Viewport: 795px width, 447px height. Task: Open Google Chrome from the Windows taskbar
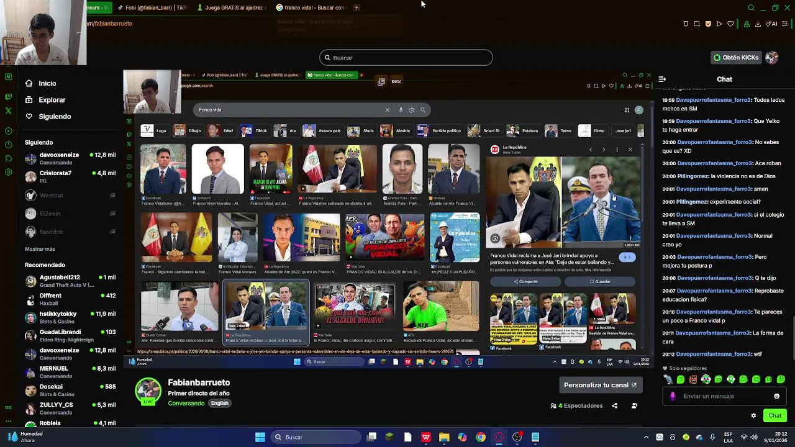[x=481, y=437]
